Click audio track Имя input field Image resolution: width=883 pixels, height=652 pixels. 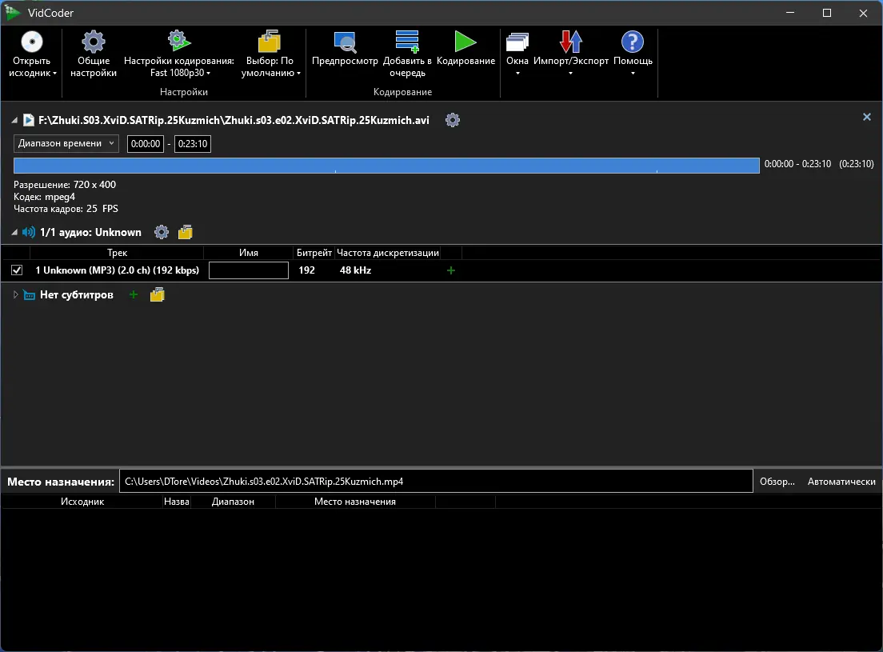pos(248,270)
